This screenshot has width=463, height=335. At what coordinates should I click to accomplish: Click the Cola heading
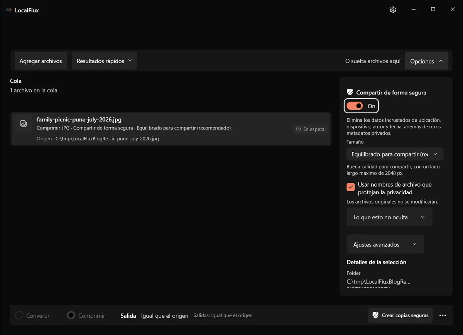[16, 81]
